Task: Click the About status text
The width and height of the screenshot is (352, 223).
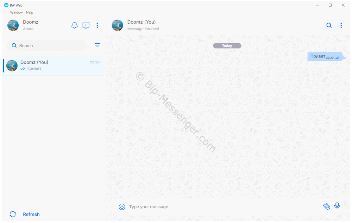Action: pyautogui.click(x=28, y=29)
